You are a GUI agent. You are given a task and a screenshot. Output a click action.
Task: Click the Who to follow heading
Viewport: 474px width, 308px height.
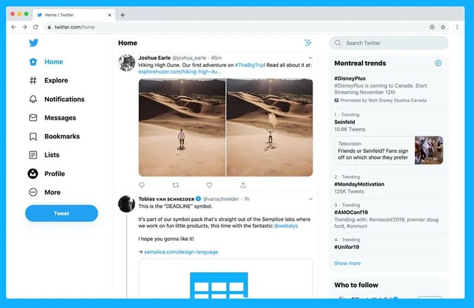[356, 285]
